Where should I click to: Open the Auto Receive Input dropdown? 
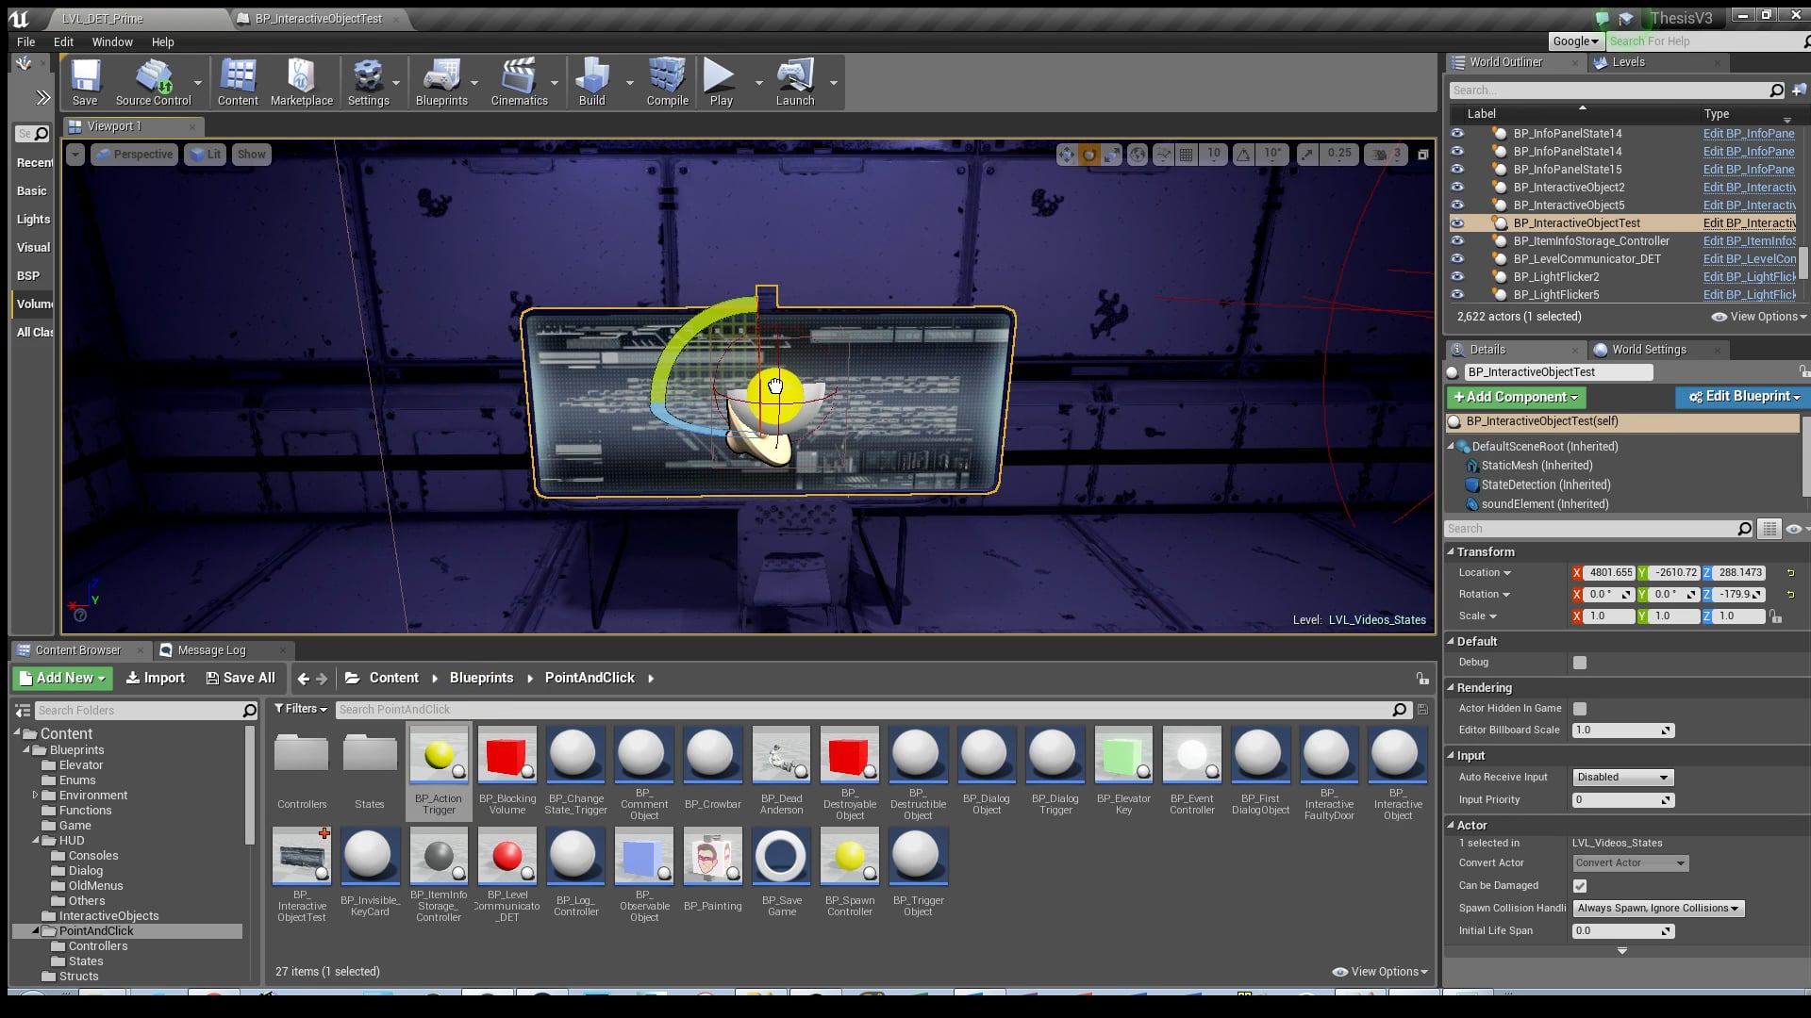(x=1622, y=778)
